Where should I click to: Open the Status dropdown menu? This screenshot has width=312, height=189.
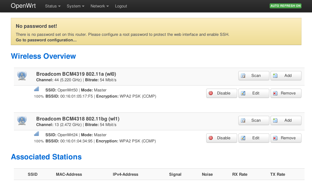(x=53, y=6)
